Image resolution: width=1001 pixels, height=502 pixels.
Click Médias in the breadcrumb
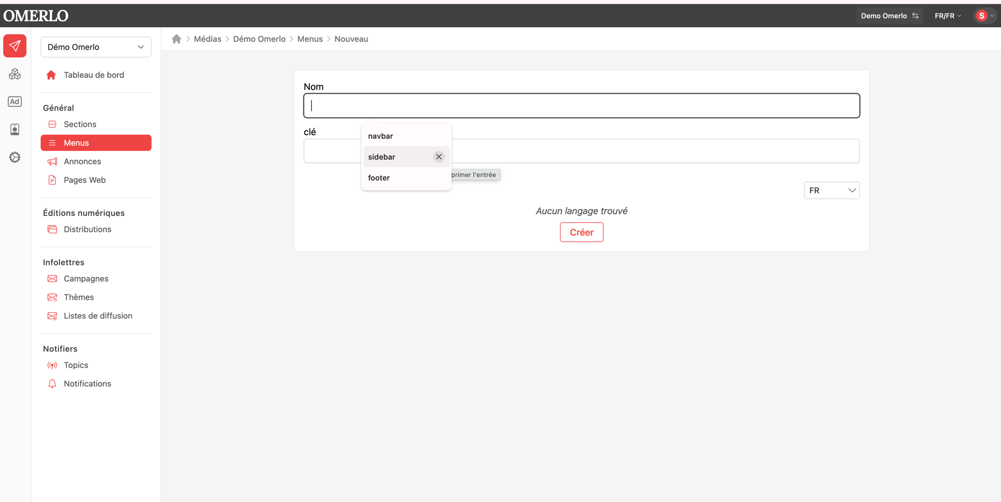(207, 39)
